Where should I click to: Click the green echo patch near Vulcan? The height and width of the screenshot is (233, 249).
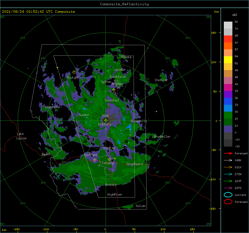coord(128,206)
